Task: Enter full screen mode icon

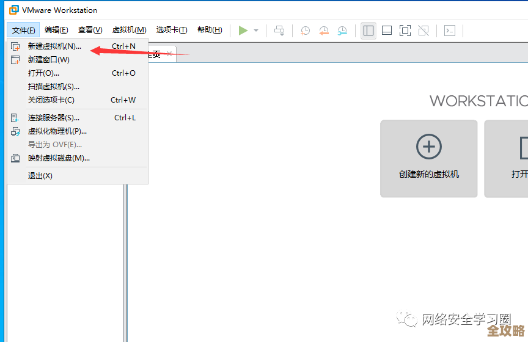Action: (405, 31)
